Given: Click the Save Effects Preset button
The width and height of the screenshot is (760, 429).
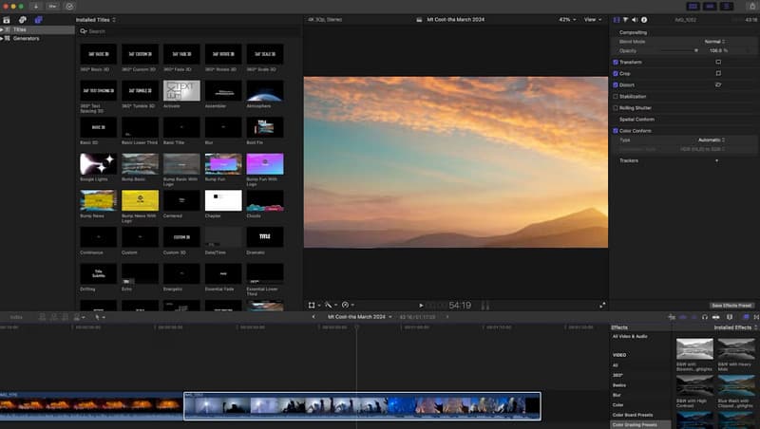Looking at the screenshot, I should tap(731, 306).
